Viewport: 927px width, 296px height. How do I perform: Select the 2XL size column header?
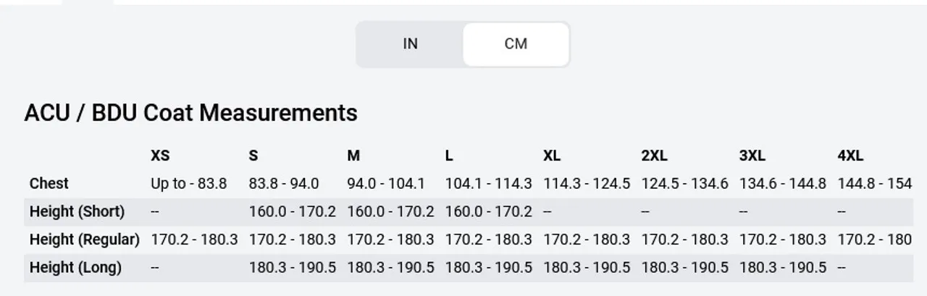(655, 156)
